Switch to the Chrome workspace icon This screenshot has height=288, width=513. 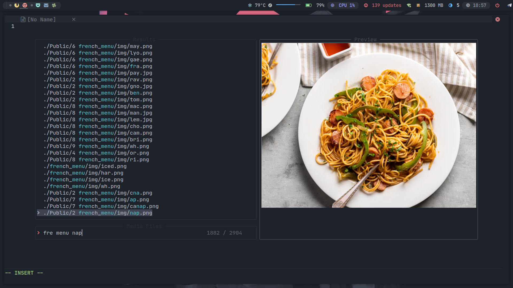point(25,5)
